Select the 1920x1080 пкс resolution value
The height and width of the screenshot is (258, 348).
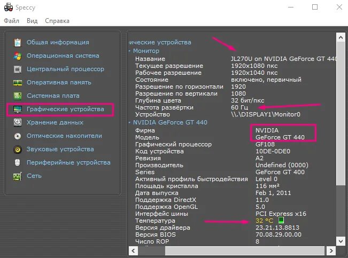[x=254, y=66]
